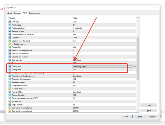165x125 pixels.
Task: Click the icon beside Start time in hhmmss format
Action: (x=10, y=108)
